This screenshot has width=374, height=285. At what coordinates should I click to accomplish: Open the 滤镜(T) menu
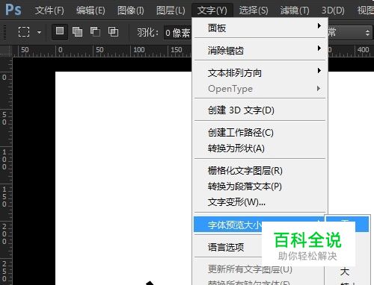click(295, 10)
